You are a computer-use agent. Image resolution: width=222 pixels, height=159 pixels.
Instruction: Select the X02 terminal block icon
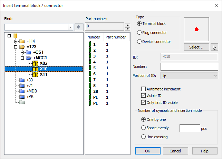(35, 63)
